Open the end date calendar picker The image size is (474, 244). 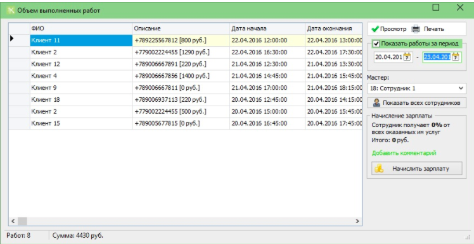coord(456,57)
